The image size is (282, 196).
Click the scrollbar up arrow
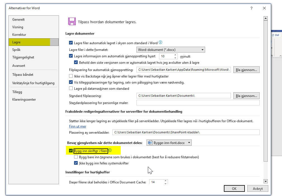pyautogui.click(x=266, y=18)
